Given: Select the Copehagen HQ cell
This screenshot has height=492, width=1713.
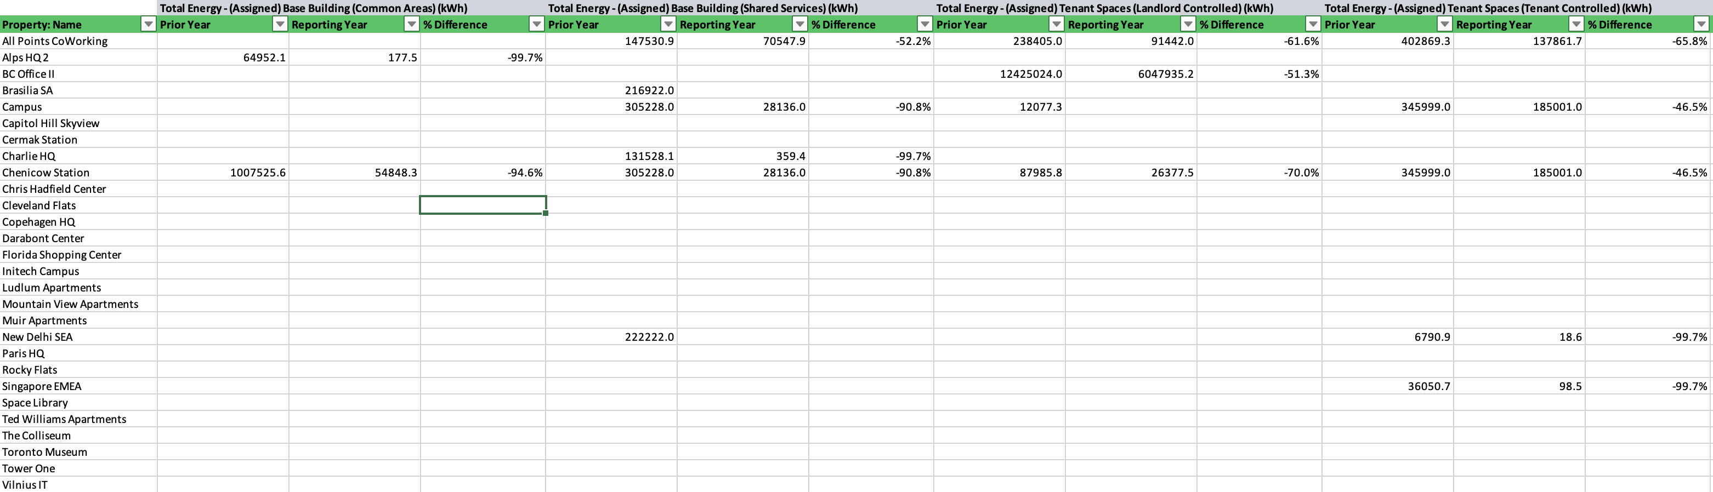Looking at the screenshot, I should [x=78, y=222].
